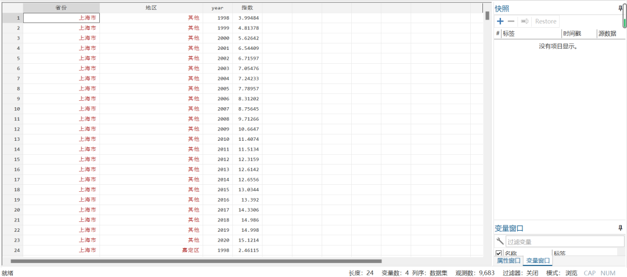Select row number 1 header
The height and width of the screenshot is (277, 627).
pos(13,18)
